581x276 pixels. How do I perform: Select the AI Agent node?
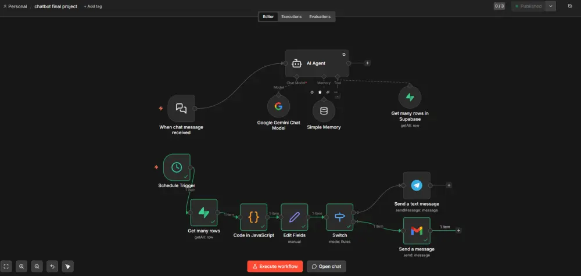(317, 63)
